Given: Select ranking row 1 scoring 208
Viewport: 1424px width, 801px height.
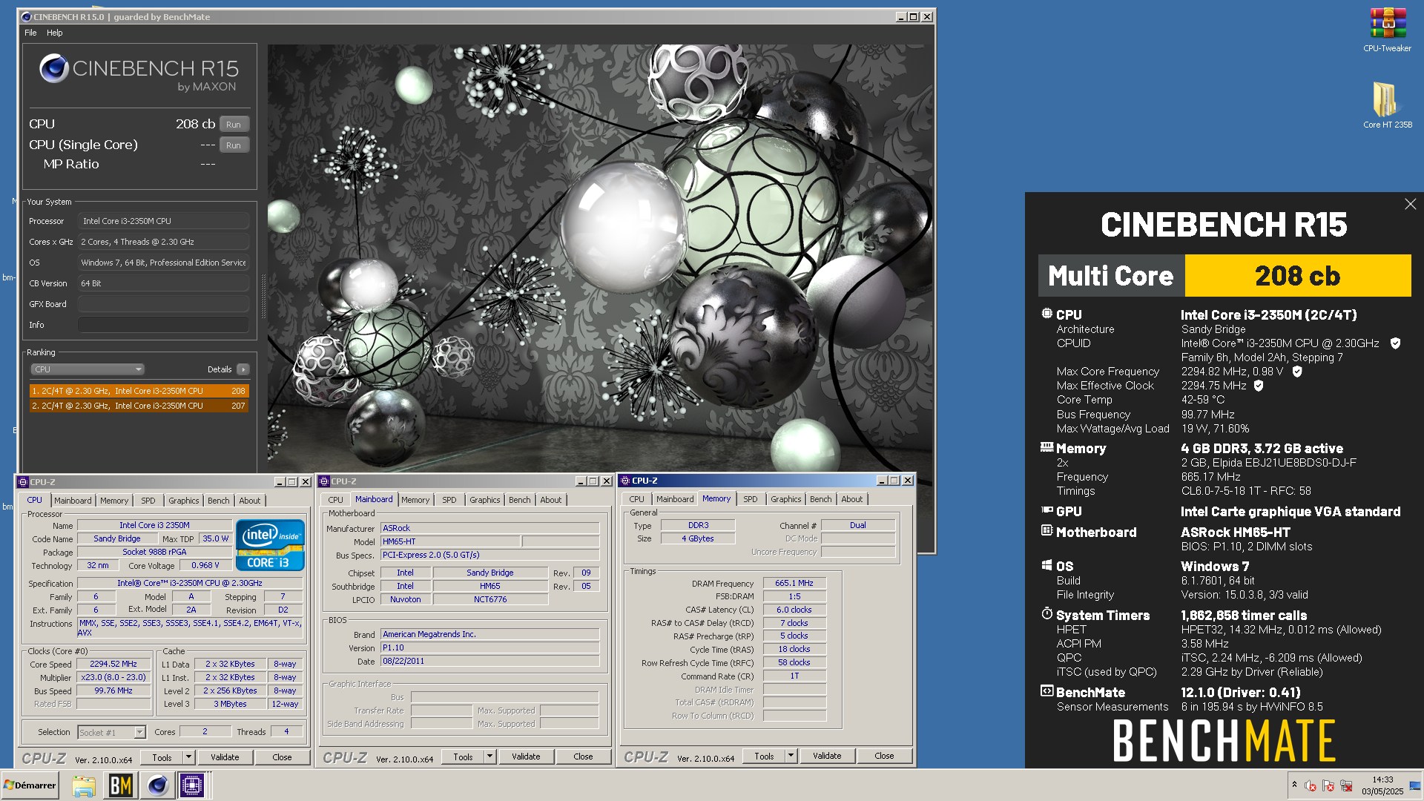Looking at the screenshot, I should point(139,391).
